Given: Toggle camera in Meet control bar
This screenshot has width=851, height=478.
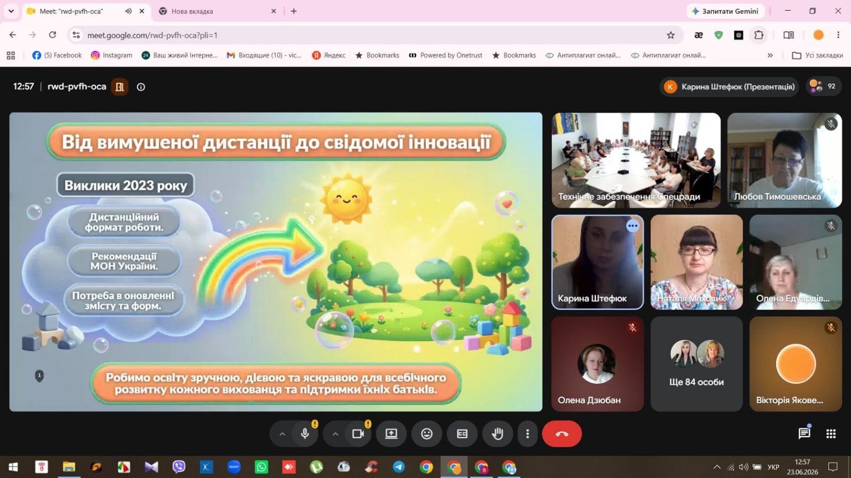Looking at the screenshot, I should 358,434.
